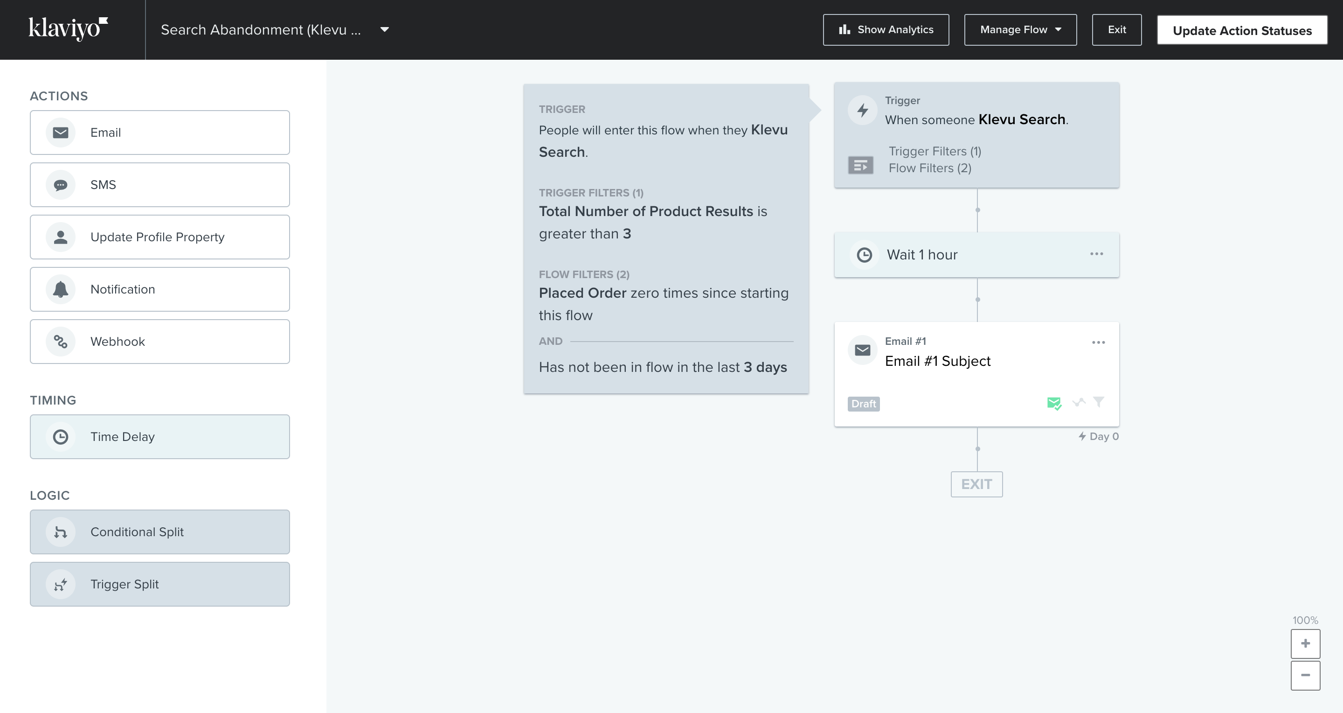Click the EXIT node
Screen dimensions: 1343x713
tap(976, 484)
